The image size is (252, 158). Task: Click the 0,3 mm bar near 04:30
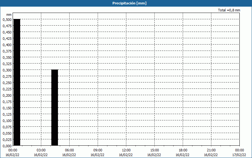pos(54,107)
